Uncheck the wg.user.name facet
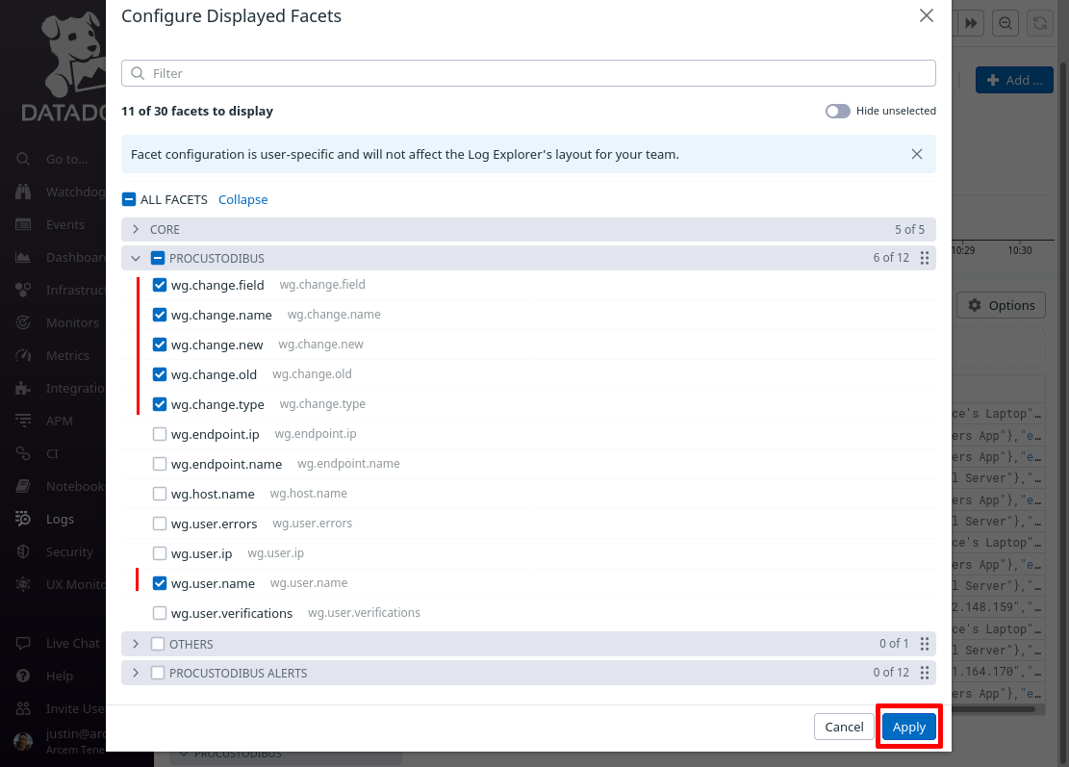This screenshot has height=767, width=1069. pyautogui.click(x=160, y=583)
